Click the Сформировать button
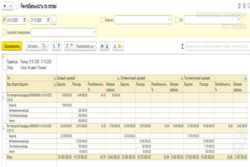Screen dimensions: 250x167 click(x=12, y=45)
